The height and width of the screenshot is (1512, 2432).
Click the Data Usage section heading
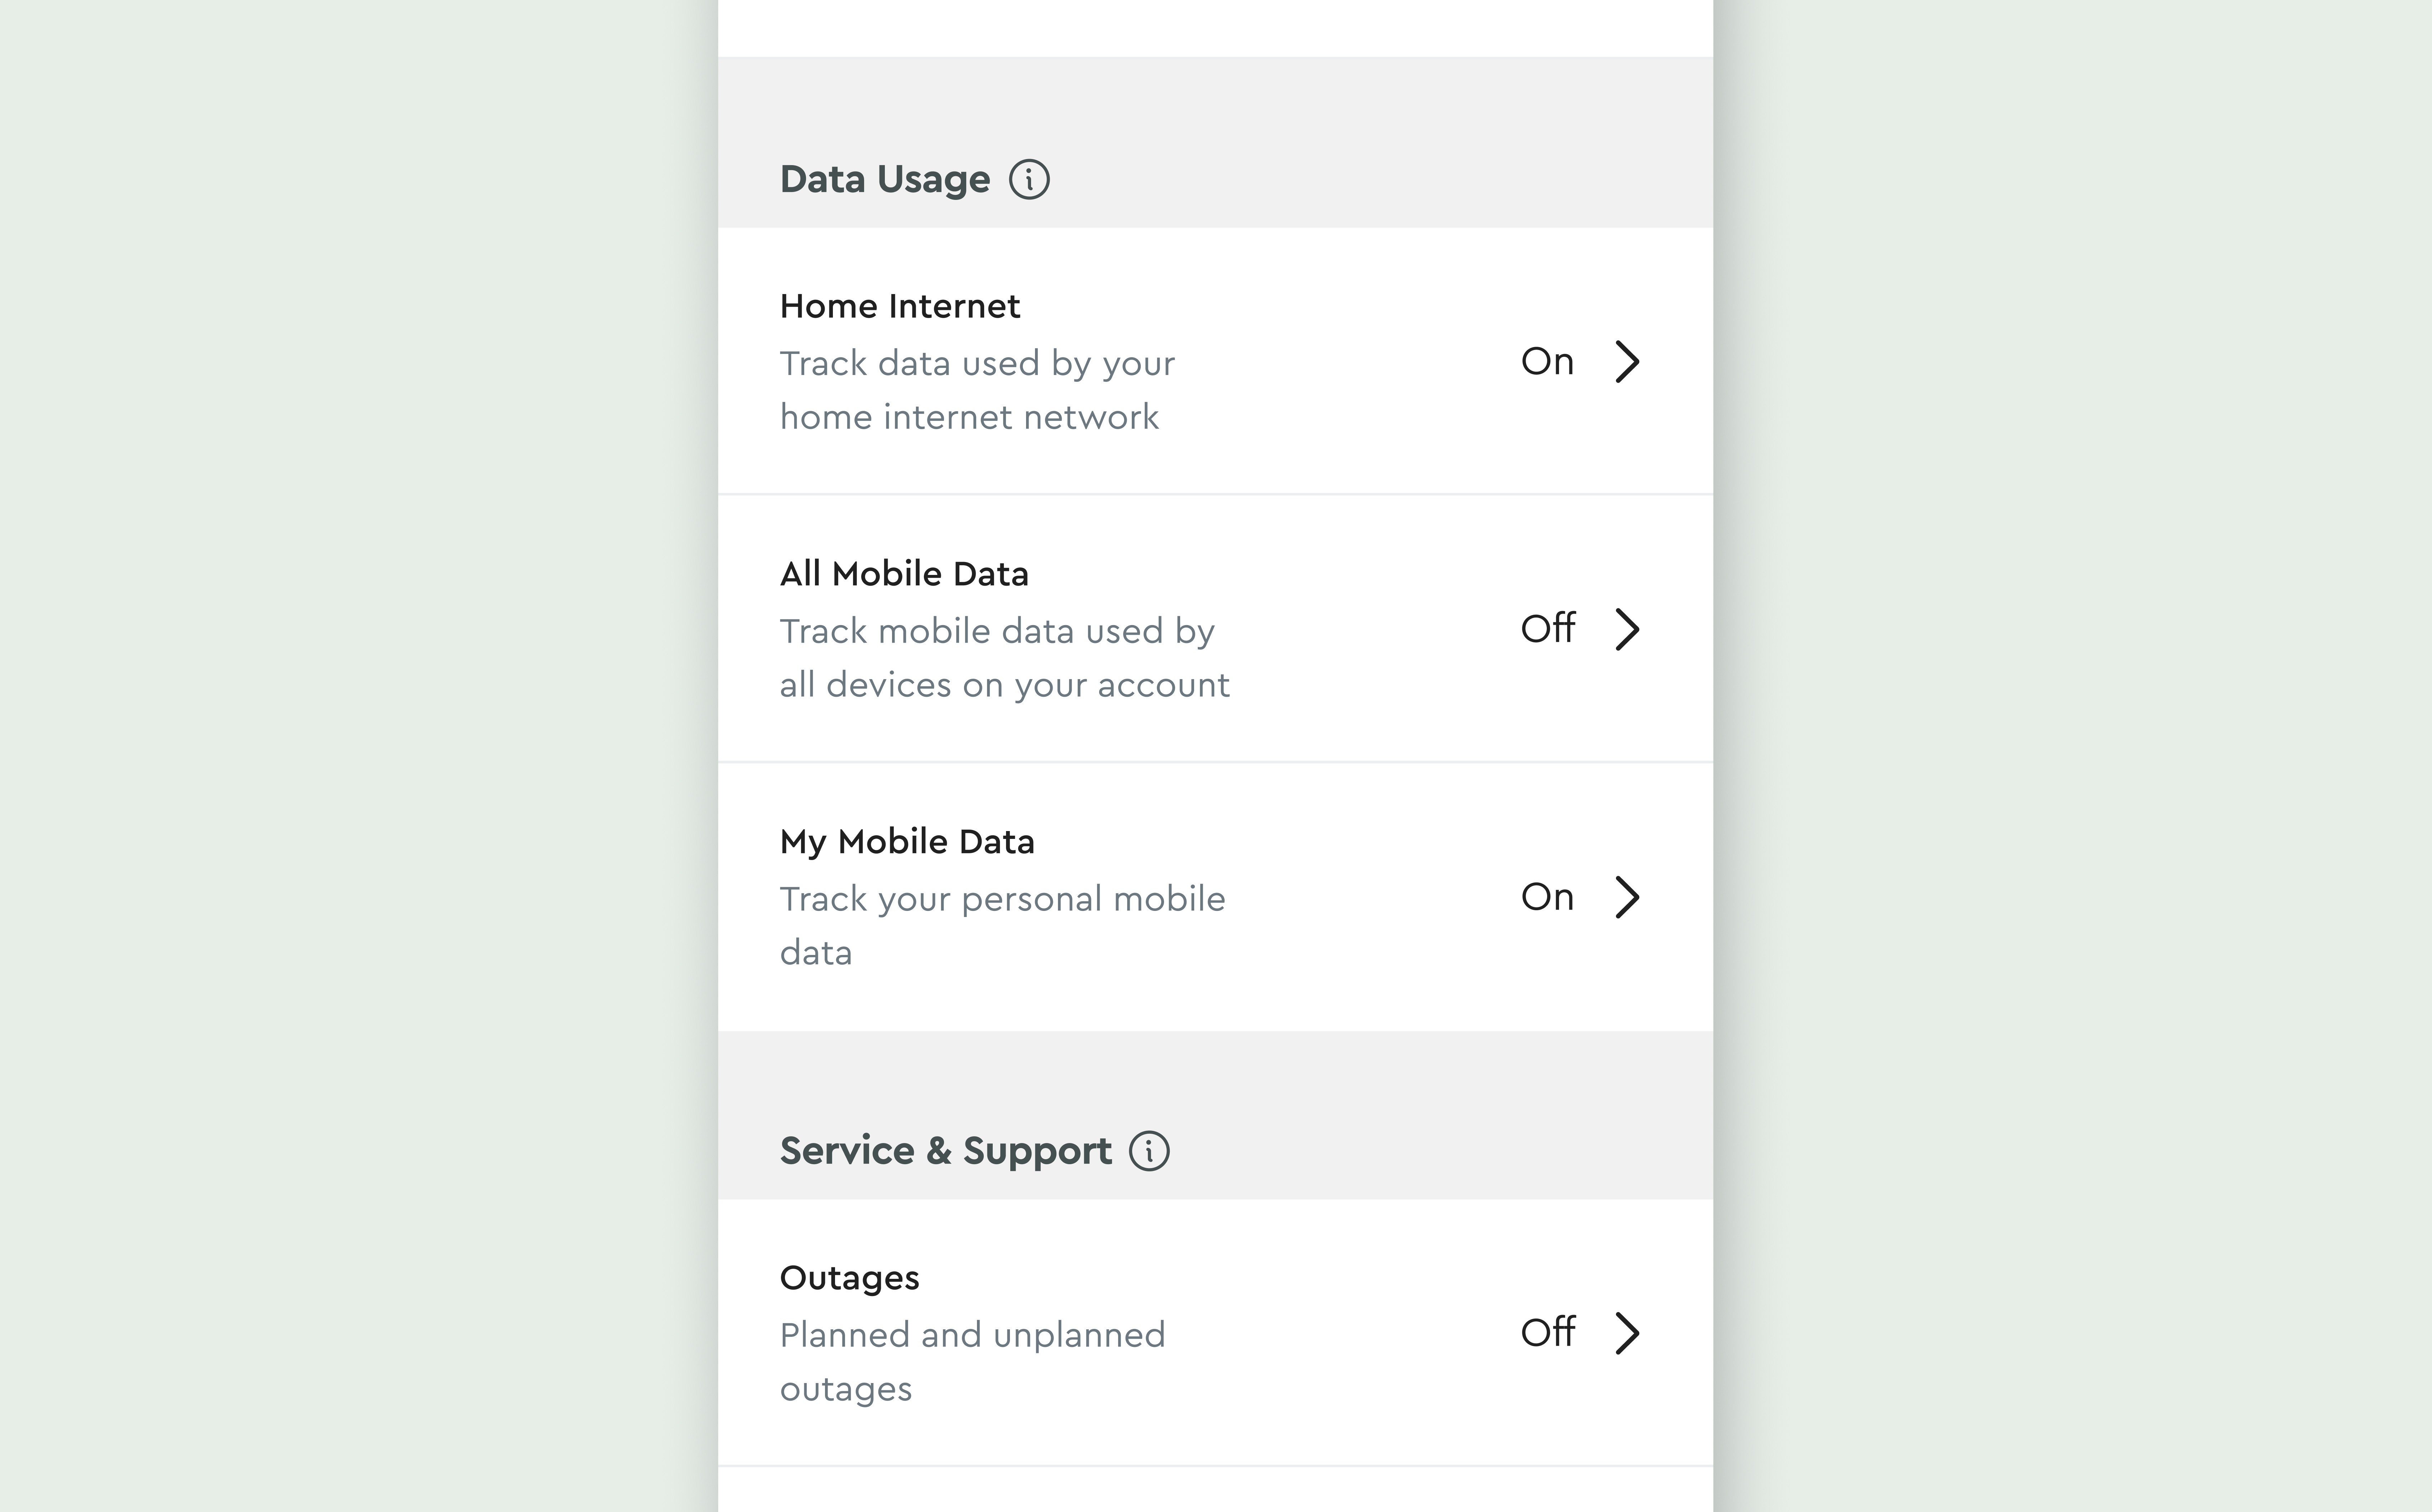[885, 180]
